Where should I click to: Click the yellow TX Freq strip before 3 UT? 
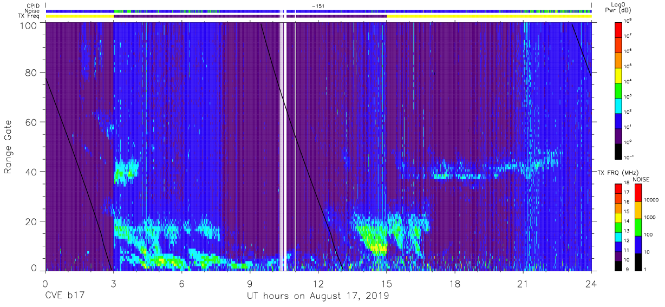tap(80, 16)
